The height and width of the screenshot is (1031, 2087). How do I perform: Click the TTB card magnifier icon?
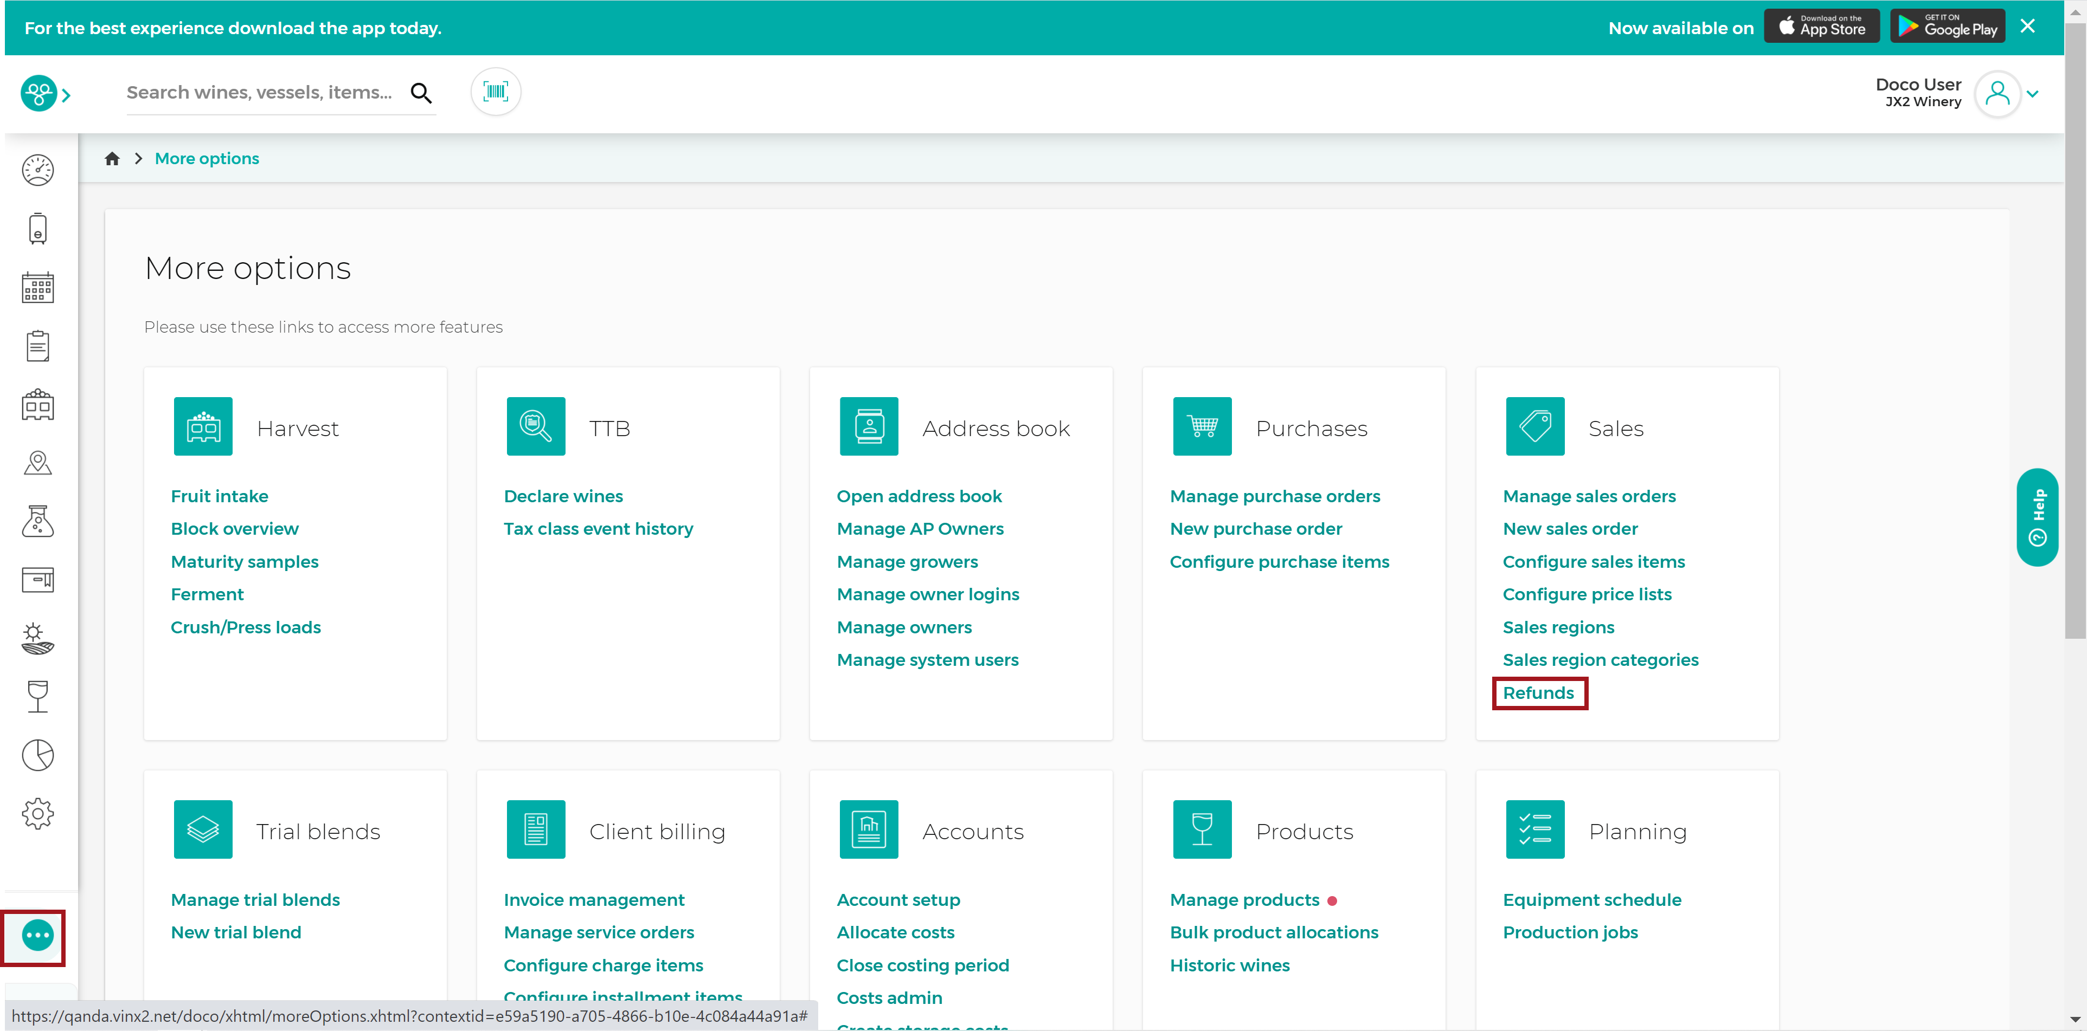(x=536, y=426)
